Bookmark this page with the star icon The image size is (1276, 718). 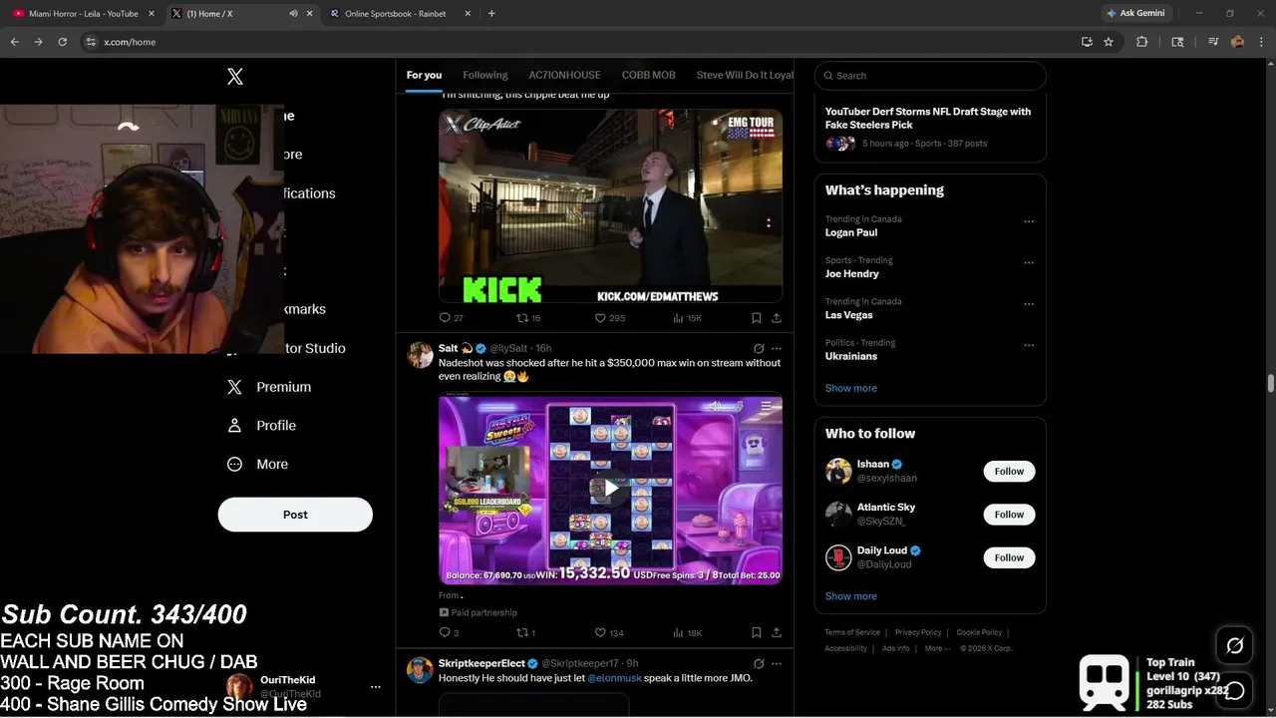click(x=1109, y=42)
